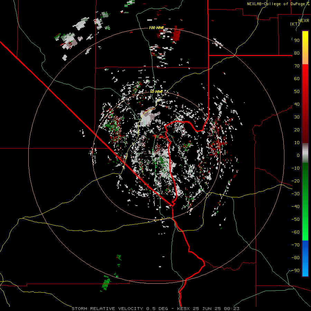Click the -10 value on the velocity scale
311x311 pixels.
coord(295,168)
